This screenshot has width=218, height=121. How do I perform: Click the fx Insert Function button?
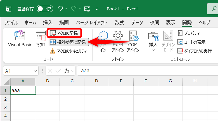coord(67,71)
